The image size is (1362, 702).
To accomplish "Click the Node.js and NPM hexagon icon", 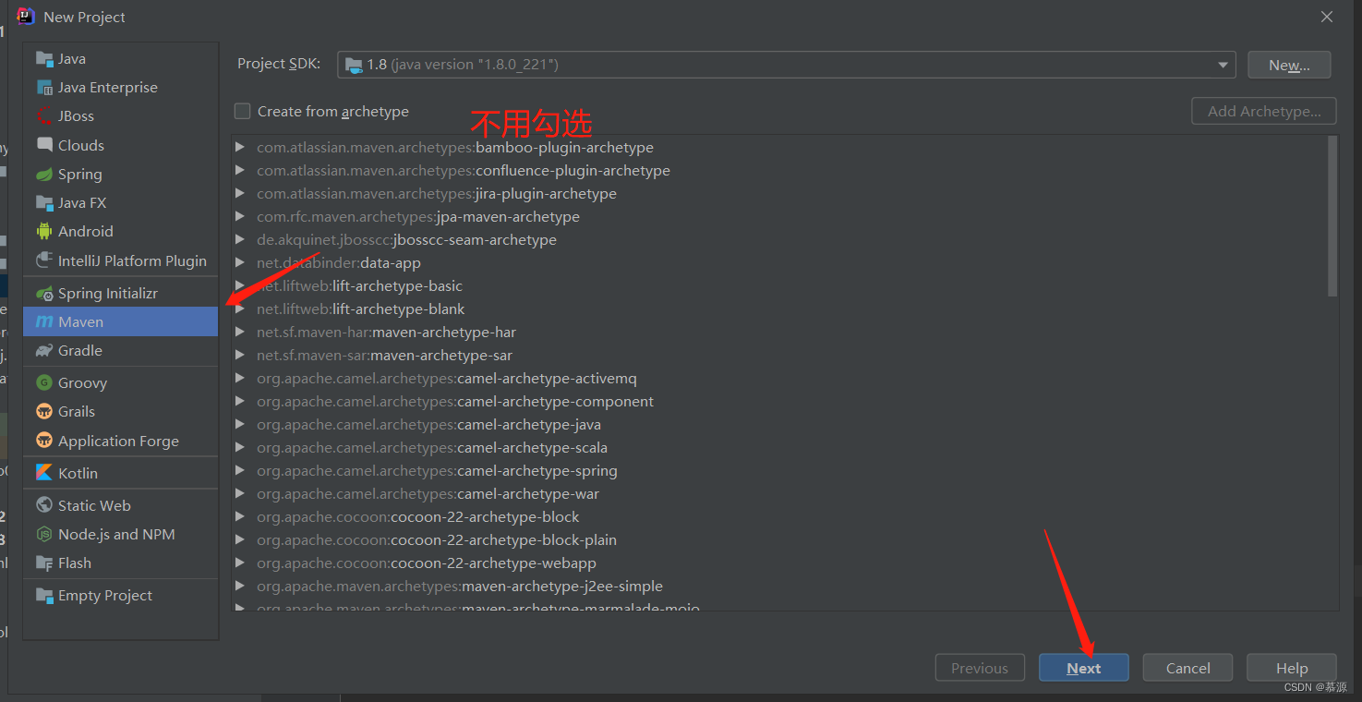I will [44, 535].
